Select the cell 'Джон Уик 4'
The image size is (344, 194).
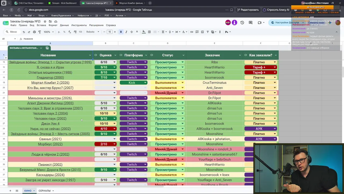pos(50,124)
